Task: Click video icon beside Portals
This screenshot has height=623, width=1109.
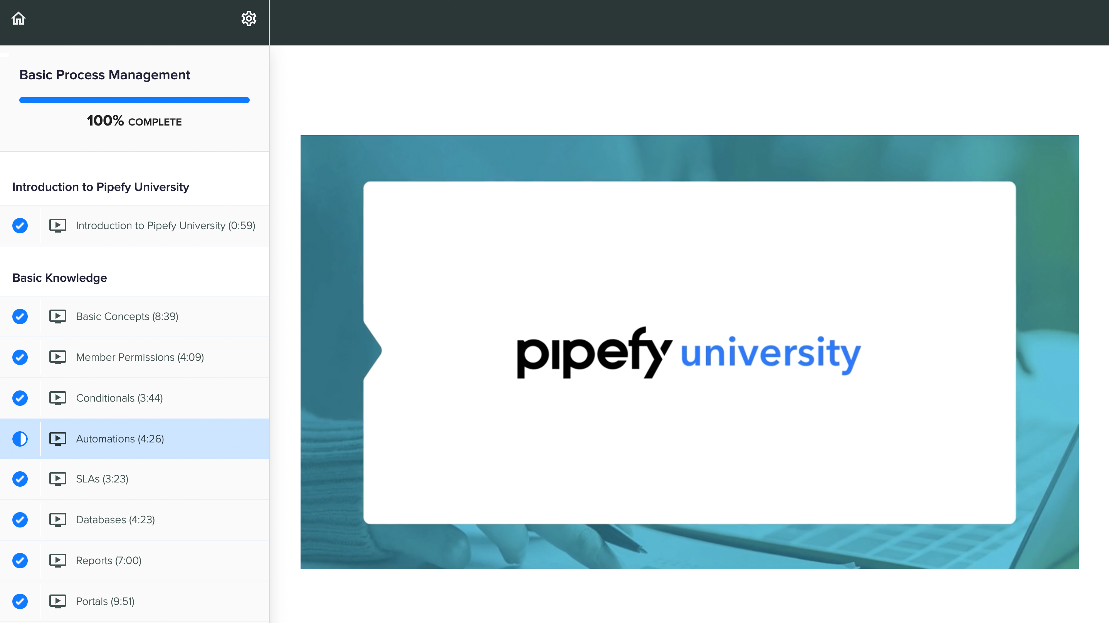Action: 58,601
